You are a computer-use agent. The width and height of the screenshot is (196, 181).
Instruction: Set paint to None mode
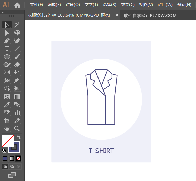pos(19,159)
